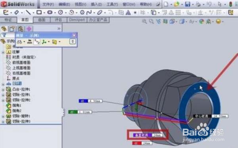Open the 文件(F) menu
This screenshot has width=238, height=148.
48,4
